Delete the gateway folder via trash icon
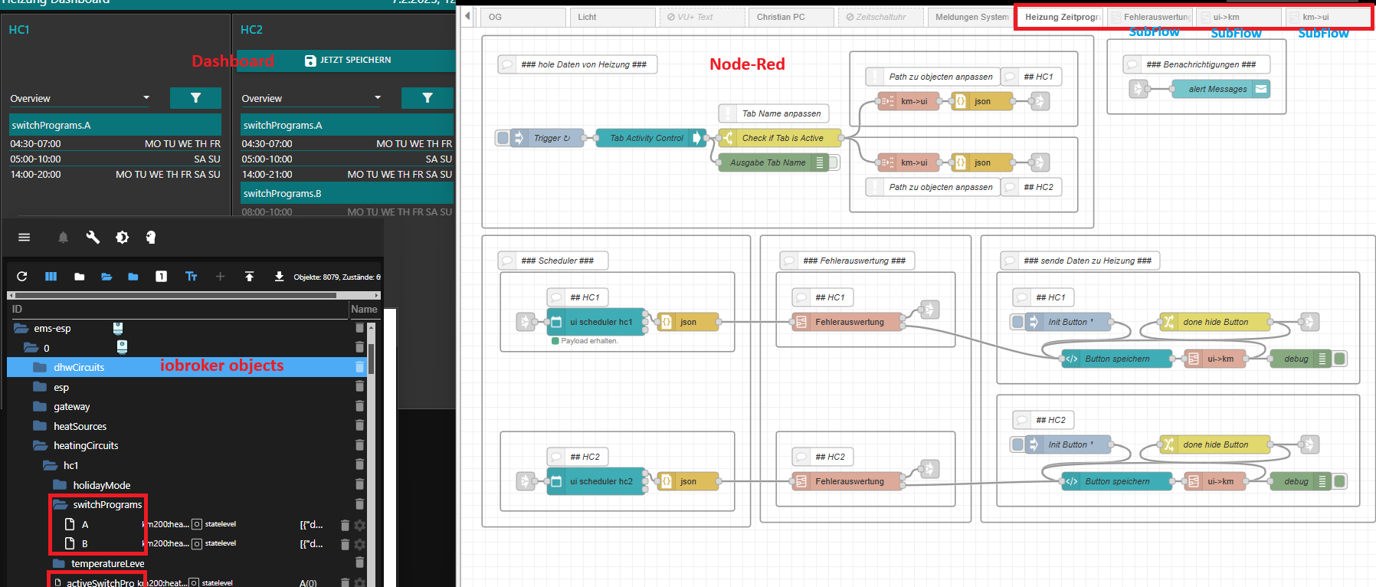The width and height of the screenshot is (1376, 587). [x=359, y=406]
